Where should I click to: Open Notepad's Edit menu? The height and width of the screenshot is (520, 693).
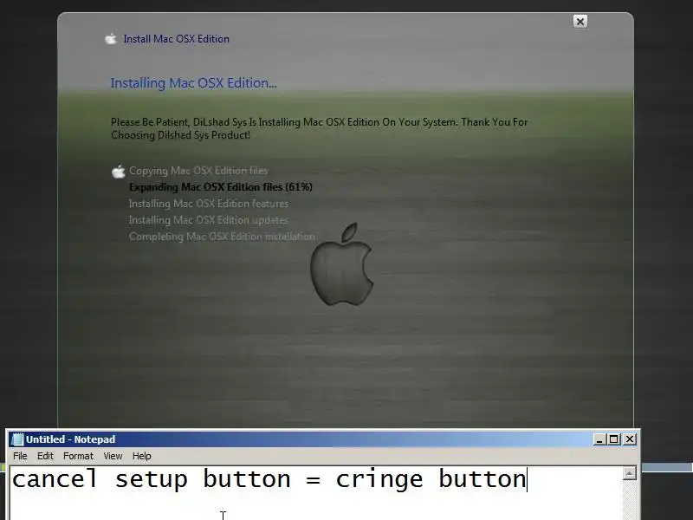(x=45, y=456)
